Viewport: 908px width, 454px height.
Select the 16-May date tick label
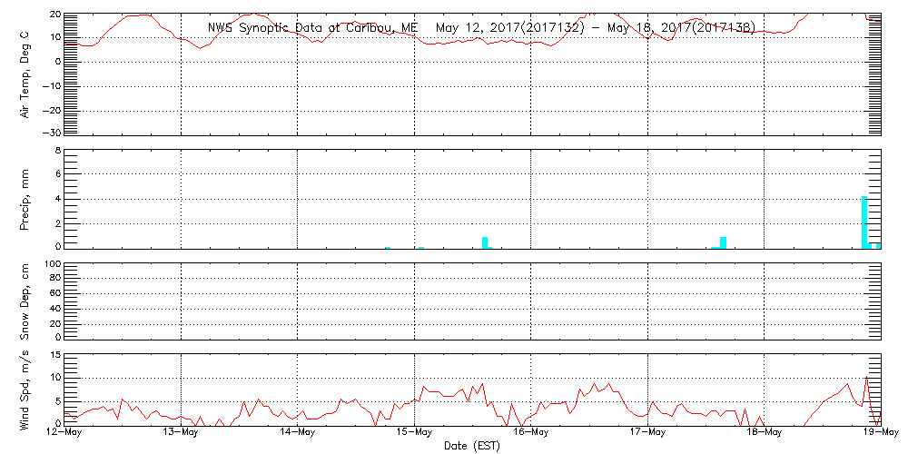[x=530, y=433]
